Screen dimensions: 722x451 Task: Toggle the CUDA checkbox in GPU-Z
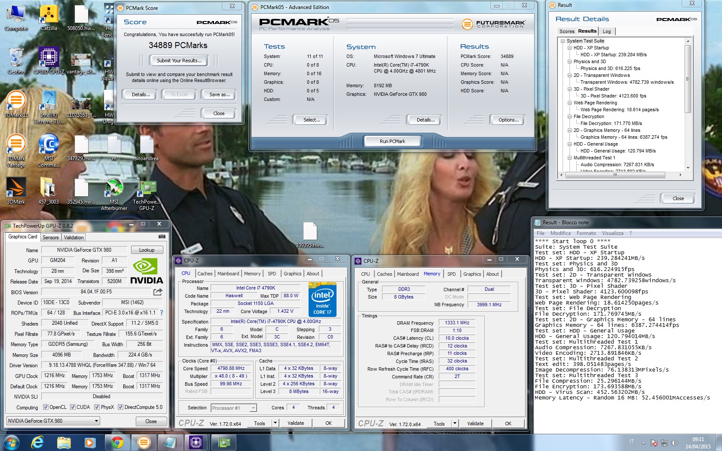73,407
